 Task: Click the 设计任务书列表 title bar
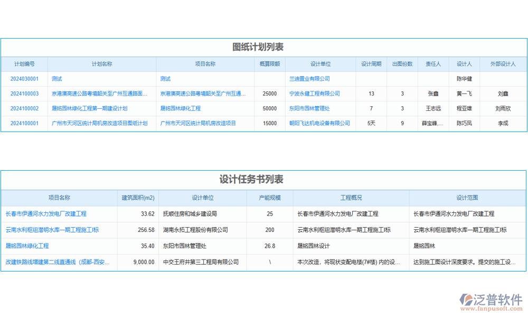coord(264,179)
